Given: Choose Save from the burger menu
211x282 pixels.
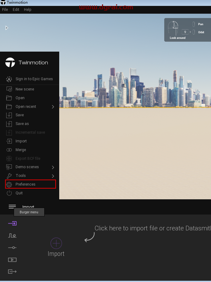Looking at the screenshot, I should (x=20, y=115).
